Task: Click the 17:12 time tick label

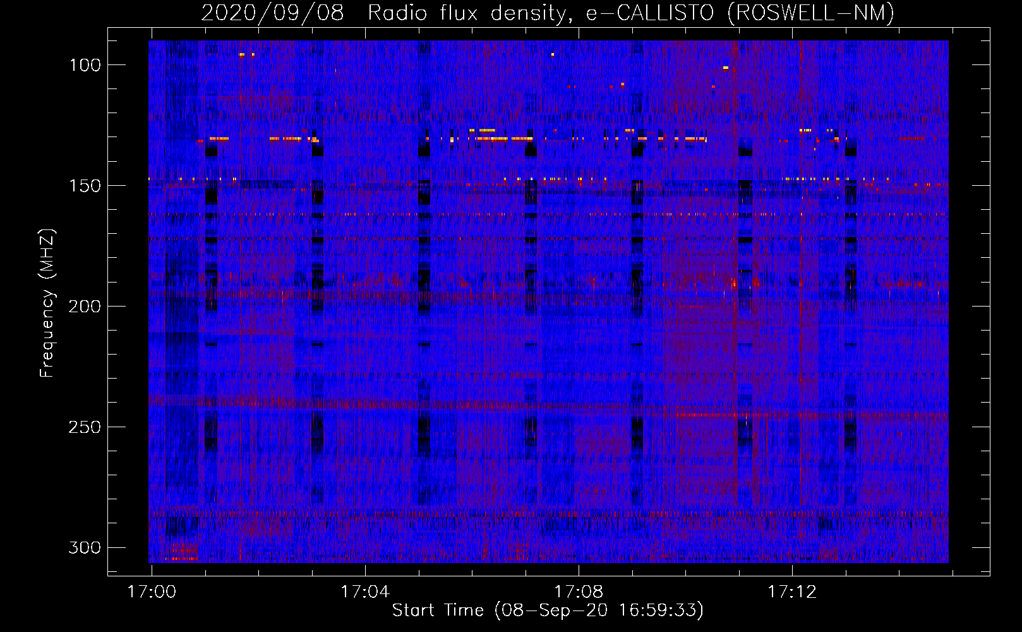Action: 793,592
